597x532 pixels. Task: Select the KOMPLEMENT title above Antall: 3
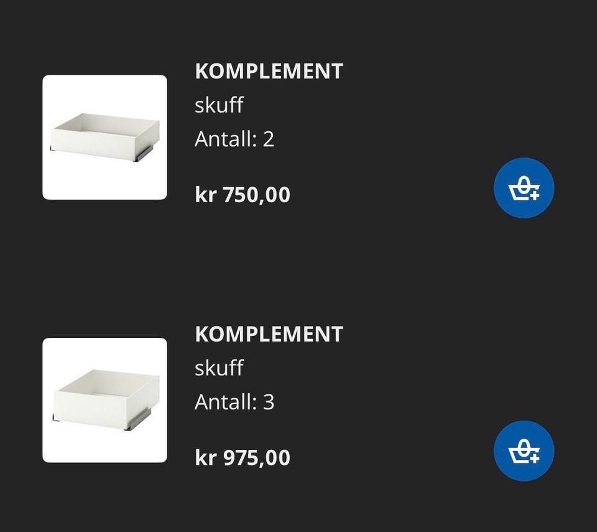tap(269, 334)
